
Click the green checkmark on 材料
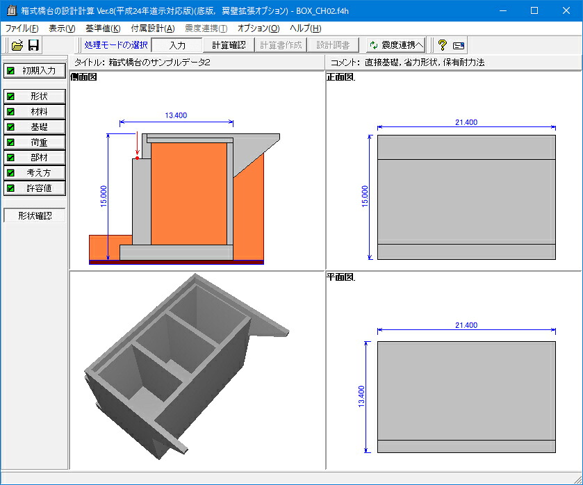click(11, 112)
